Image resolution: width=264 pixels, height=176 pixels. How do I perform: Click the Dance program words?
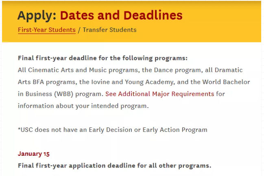(177, 70)
